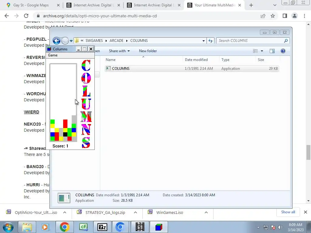Open the recent locations dropdown arrow
Screen dimensions: 311x233
pyautogui.click(x=71, y=41)
